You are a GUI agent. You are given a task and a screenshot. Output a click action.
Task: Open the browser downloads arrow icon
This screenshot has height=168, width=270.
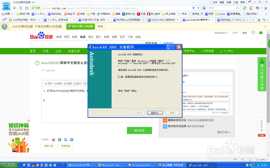[265, 8]
